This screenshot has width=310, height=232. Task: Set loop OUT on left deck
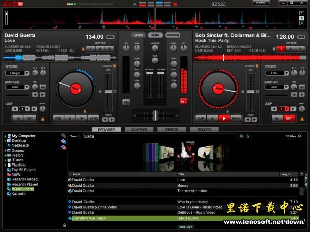pos(30,119)
